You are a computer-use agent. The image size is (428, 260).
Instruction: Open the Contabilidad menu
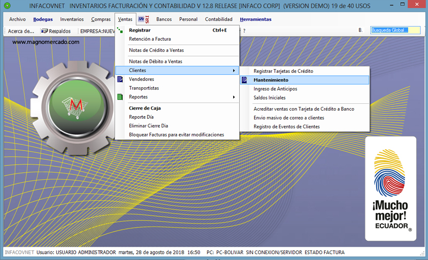pyautogui.click(x=218, y=19)
